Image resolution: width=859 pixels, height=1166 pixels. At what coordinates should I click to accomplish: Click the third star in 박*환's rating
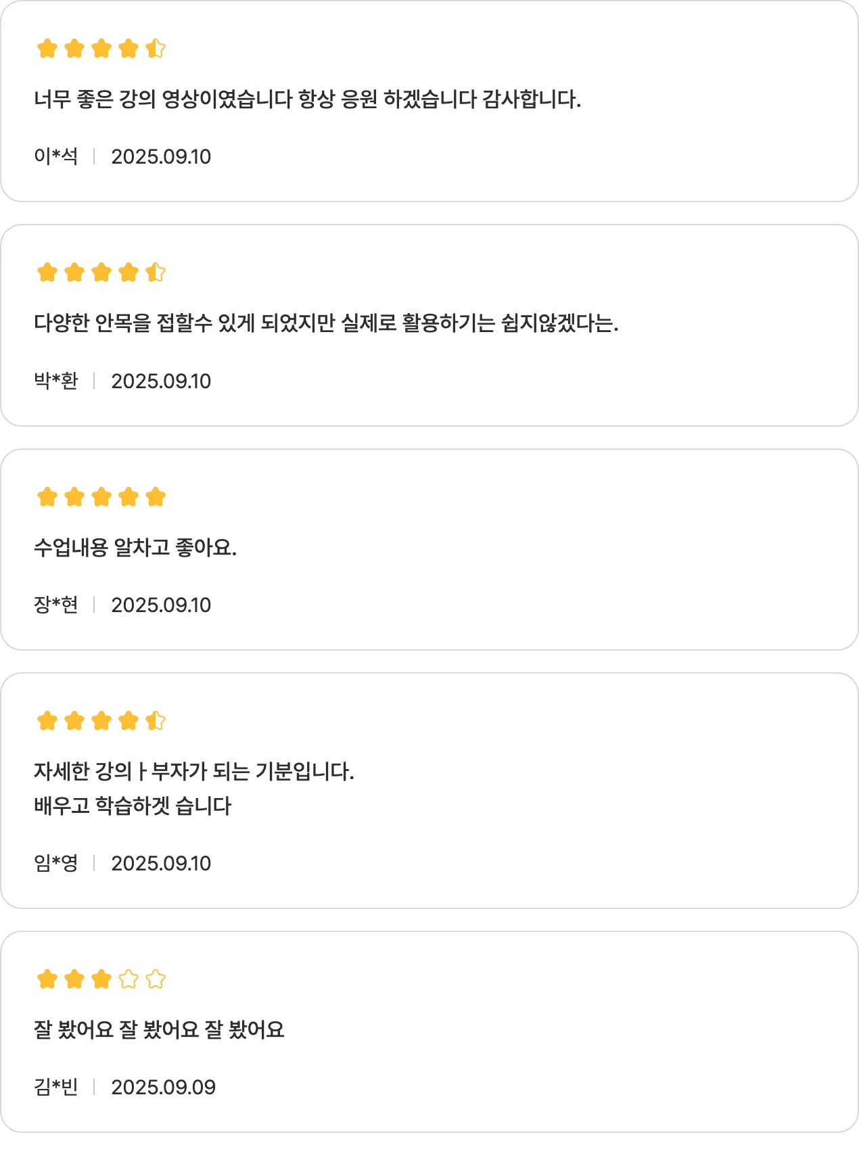tap(101, 273)
